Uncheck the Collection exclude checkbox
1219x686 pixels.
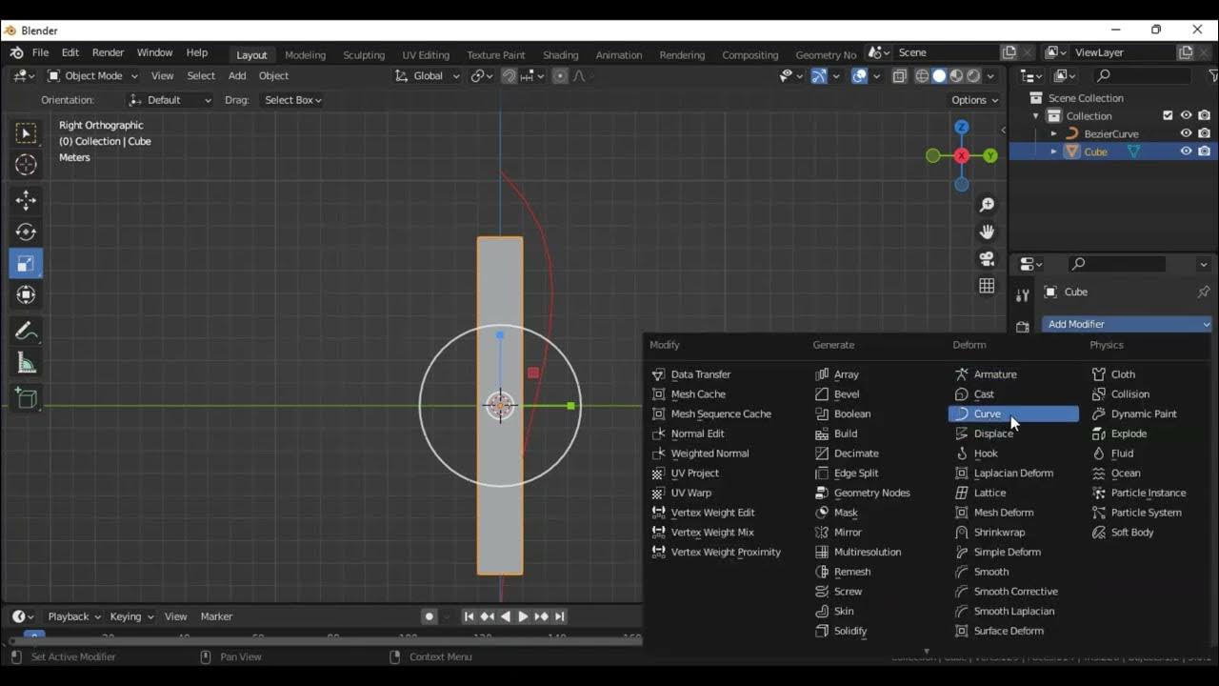(x=1169, y=116)
